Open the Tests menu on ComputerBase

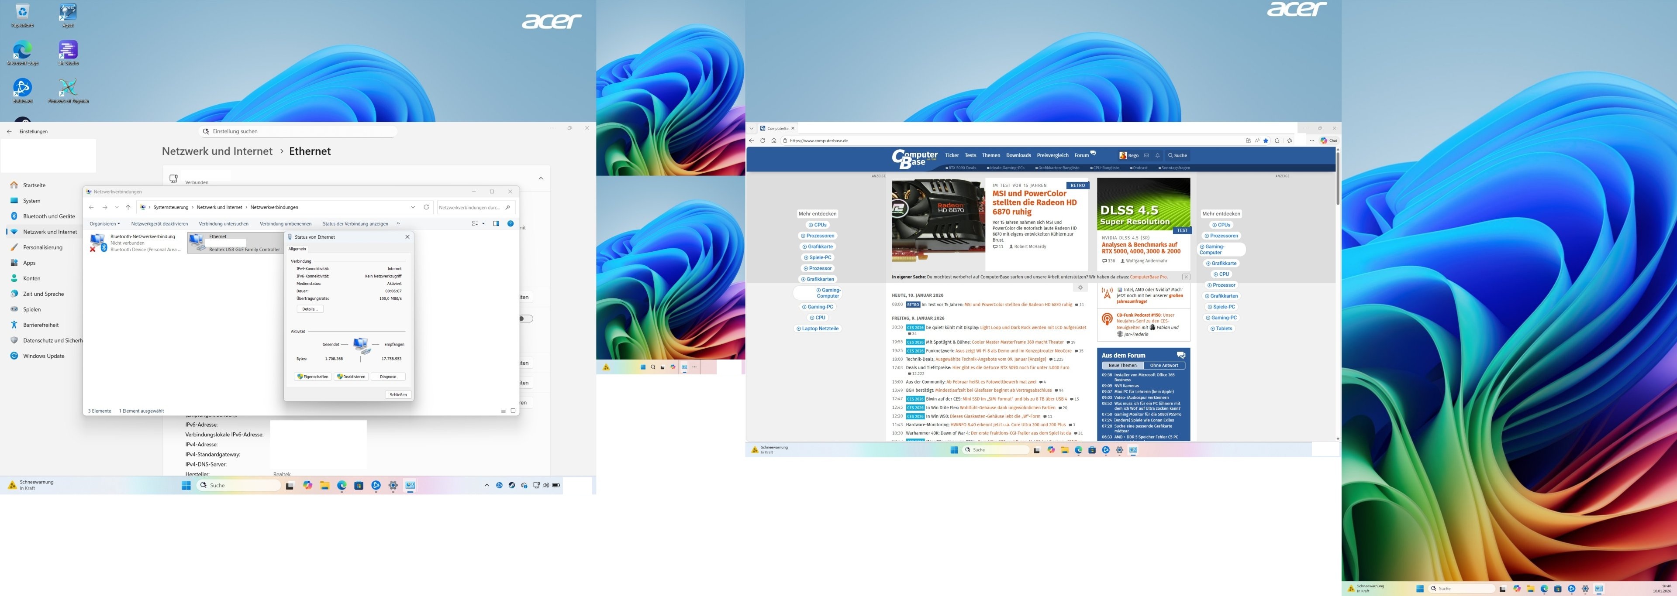point(971,155)
